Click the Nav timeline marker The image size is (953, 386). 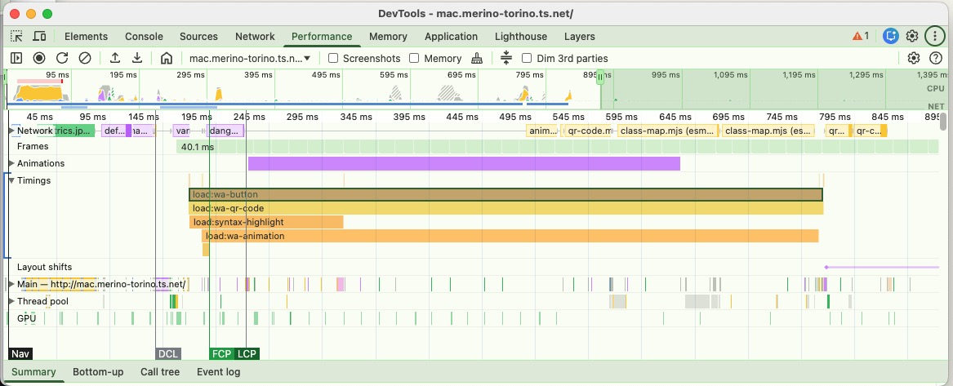tap(20, 354)
